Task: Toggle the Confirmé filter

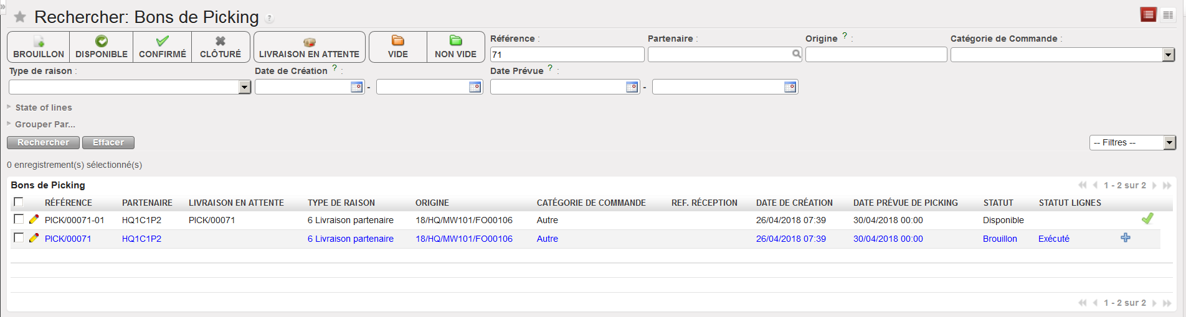Action: [x=163, y=47]
